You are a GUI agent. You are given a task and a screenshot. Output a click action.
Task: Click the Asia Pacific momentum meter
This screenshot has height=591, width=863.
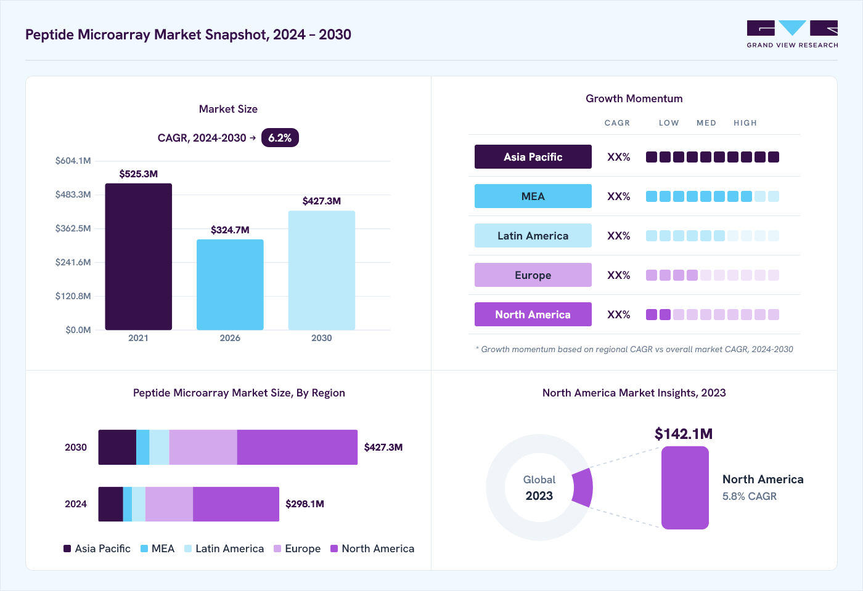pyautogui.click(x=713, y=157)
